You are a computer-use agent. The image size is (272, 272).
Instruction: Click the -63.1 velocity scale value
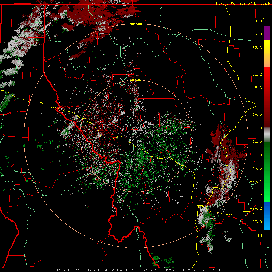tap(256, 182)
